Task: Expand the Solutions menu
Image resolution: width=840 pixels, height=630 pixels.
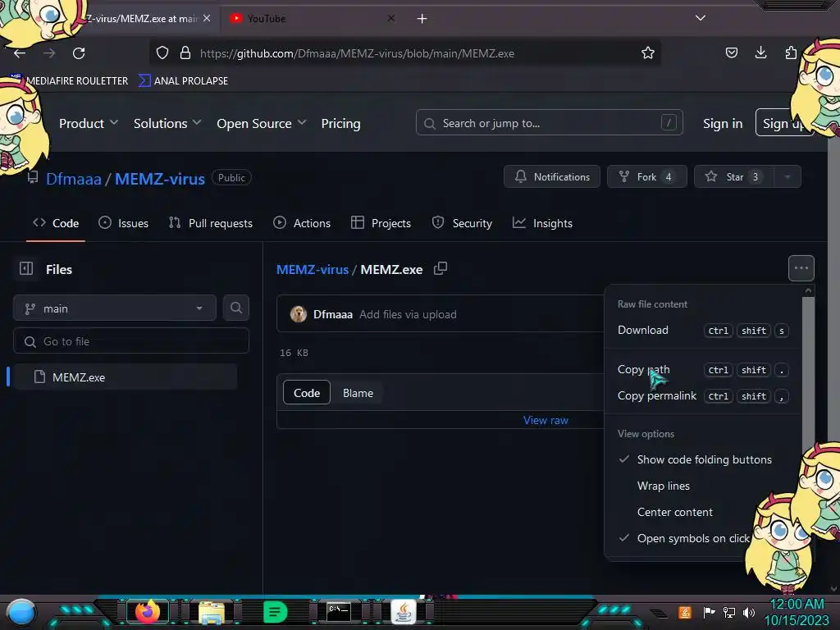Action: coord(167,124)
